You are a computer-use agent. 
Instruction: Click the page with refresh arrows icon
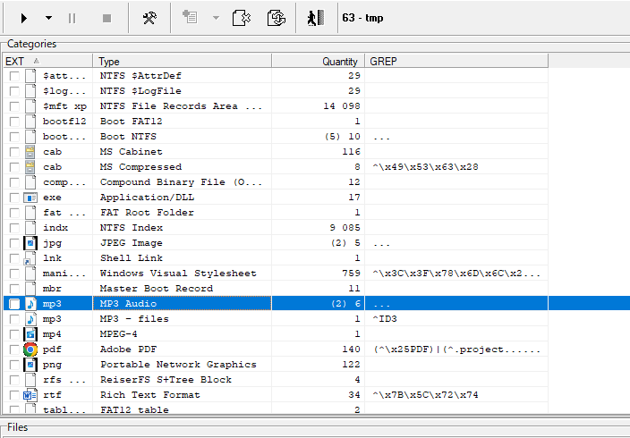(x=276, y=18)
